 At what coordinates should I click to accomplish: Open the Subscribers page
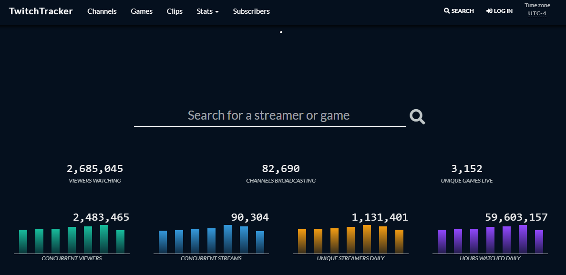coord(251,11)
